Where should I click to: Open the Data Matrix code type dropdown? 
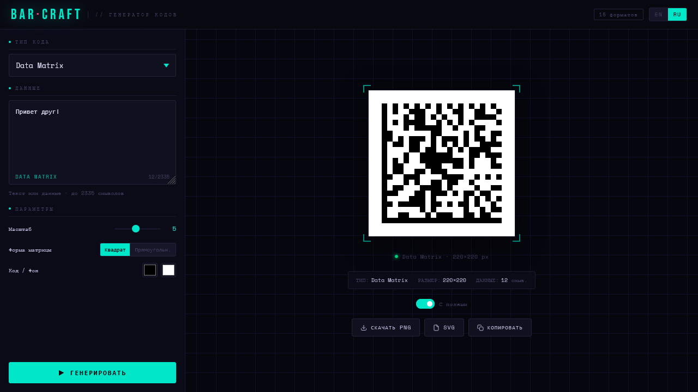tap(92, 65)
